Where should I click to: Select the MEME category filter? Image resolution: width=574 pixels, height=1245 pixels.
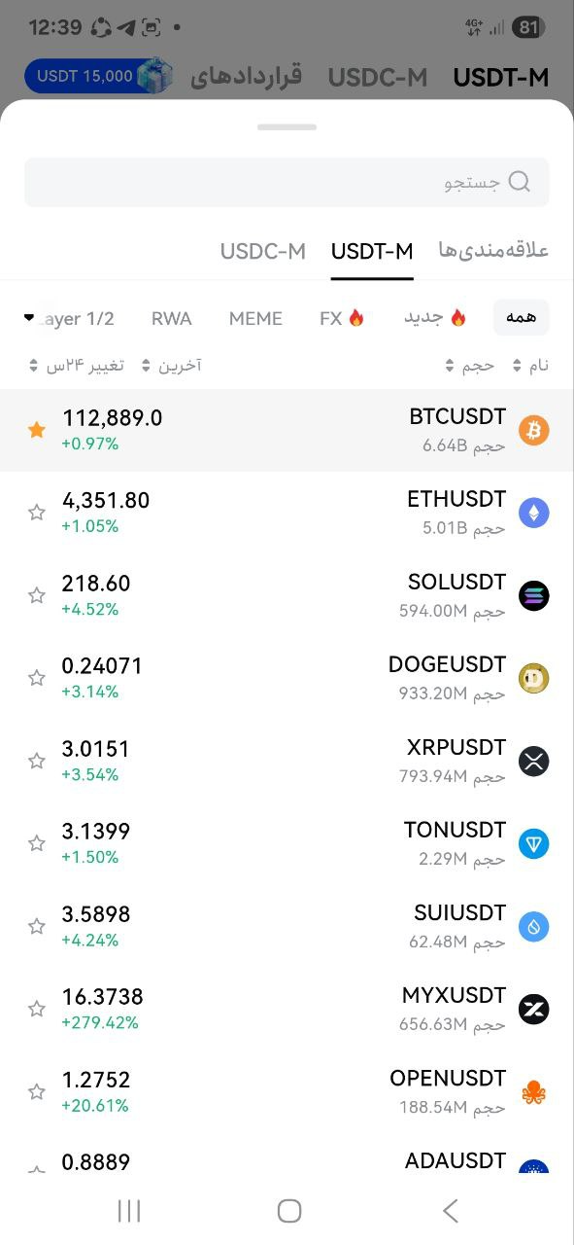point(255,318)
